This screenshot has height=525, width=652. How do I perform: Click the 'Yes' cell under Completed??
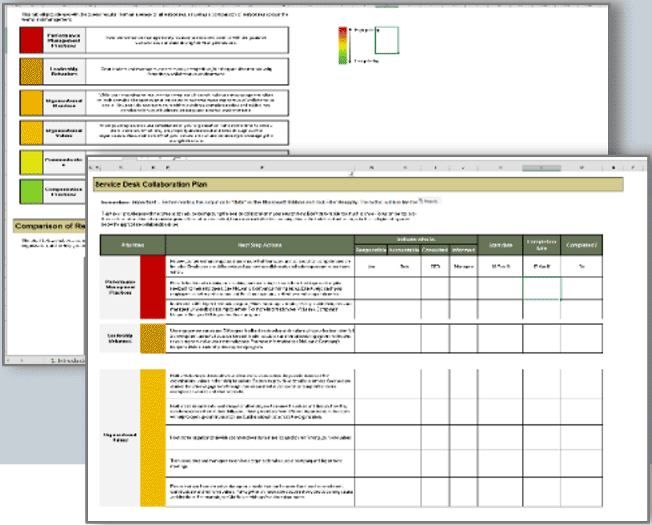coord(582,266)
